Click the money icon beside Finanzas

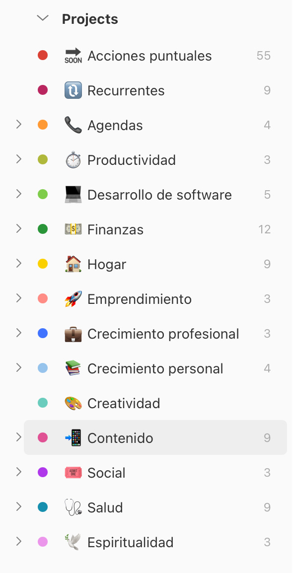pos(74,229)
